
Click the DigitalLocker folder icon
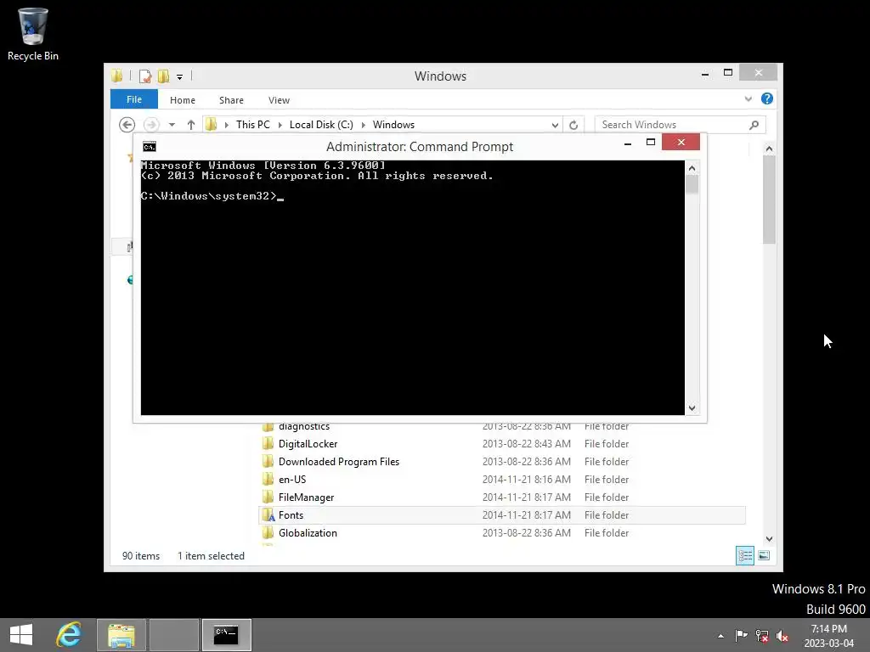pyautogui.click(x=268, y=443)
